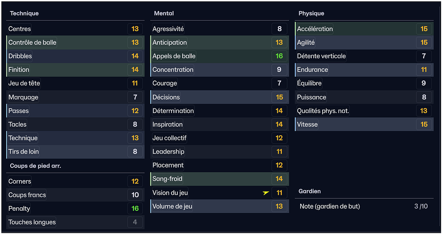Select the Contrôle de balle attribute

[33, 43]
